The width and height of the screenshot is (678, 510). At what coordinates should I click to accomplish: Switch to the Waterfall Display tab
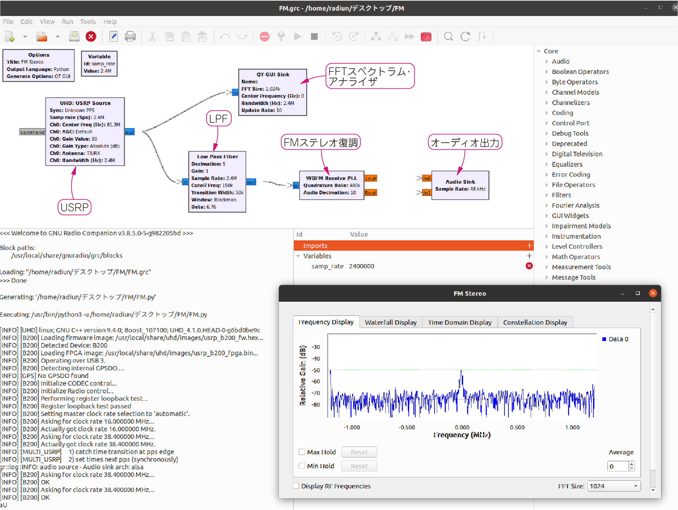click(x=390, y=322)
